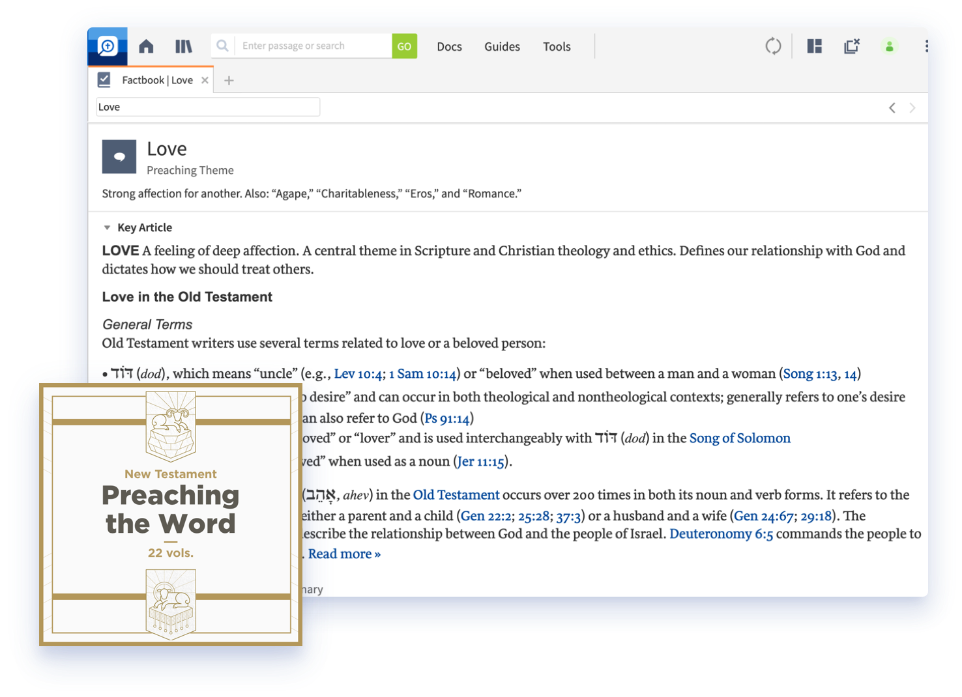Open the 29:18 reference link

click(x=816, y=516)
